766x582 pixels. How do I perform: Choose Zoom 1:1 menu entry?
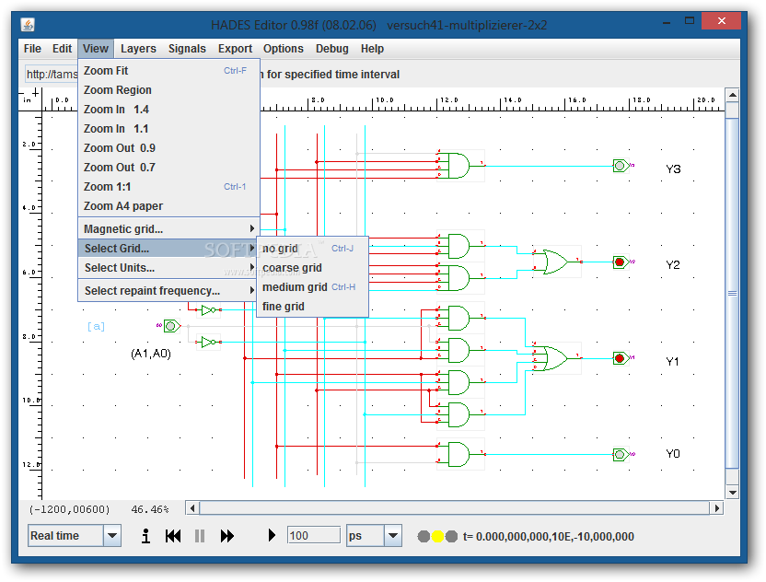168,187
